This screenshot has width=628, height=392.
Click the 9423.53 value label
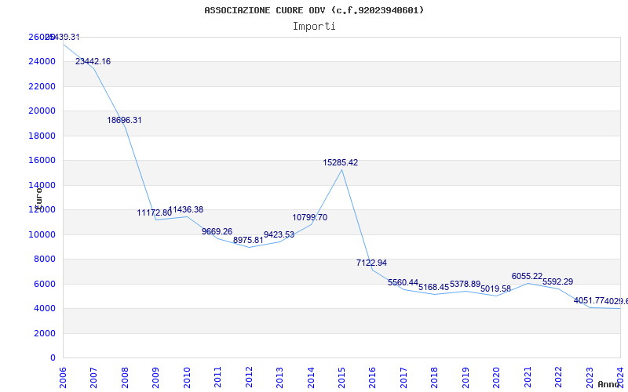pyautogui.click(x=279, y=234)
